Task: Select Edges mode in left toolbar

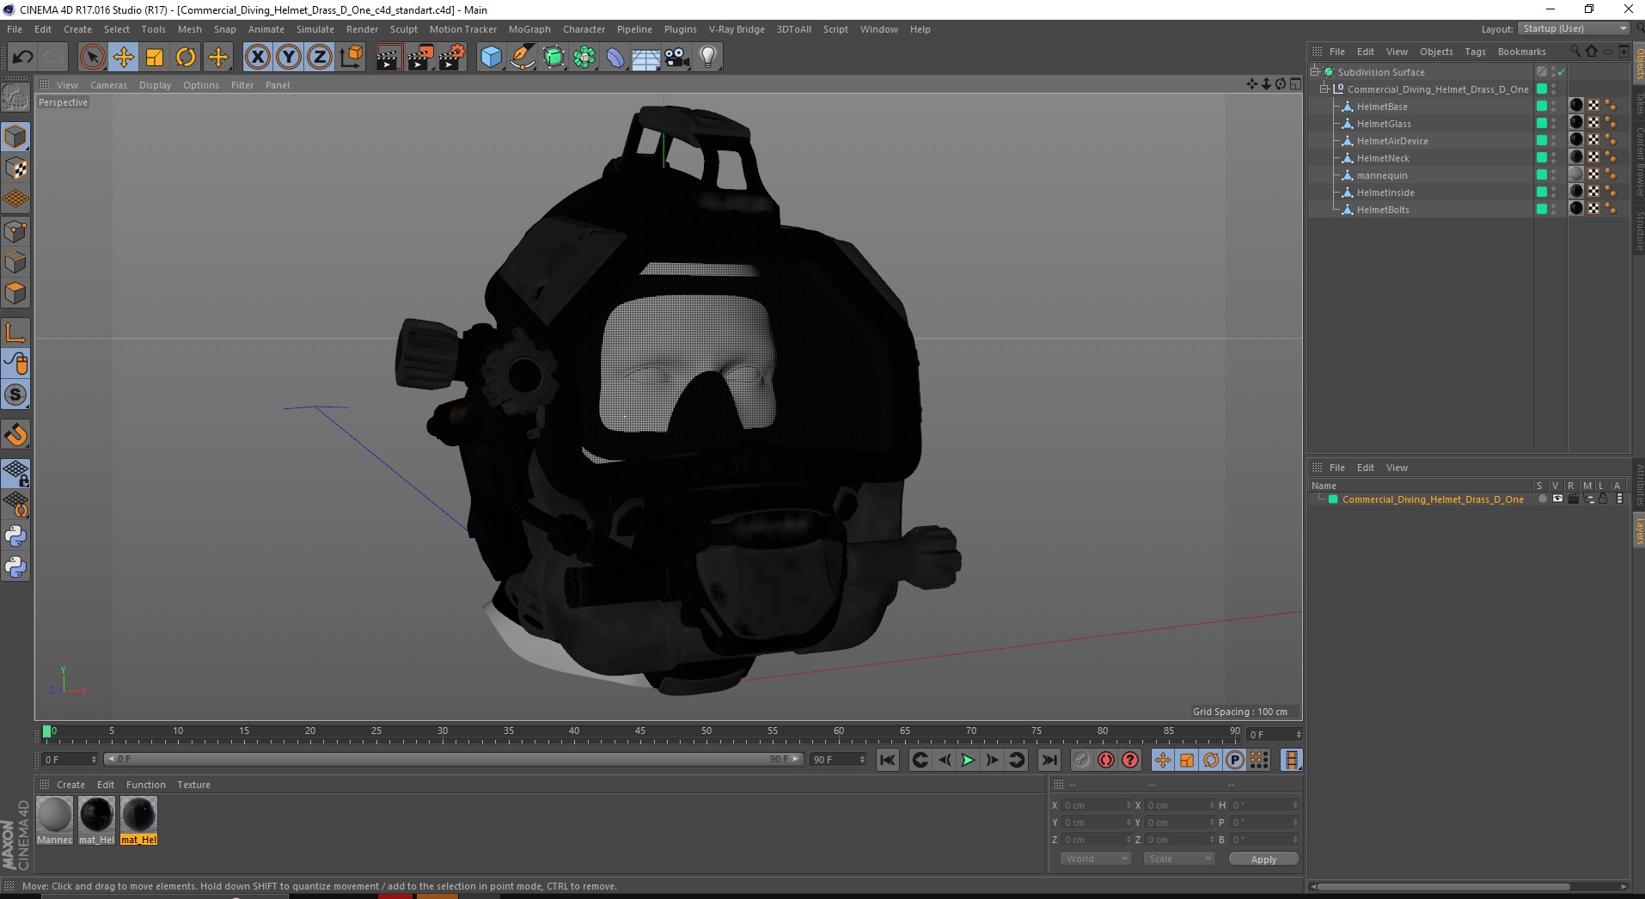Action: point(15,262)
